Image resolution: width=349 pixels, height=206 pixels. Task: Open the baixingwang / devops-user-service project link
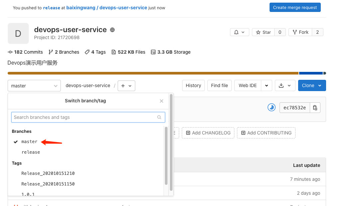(x=107, y=8)
